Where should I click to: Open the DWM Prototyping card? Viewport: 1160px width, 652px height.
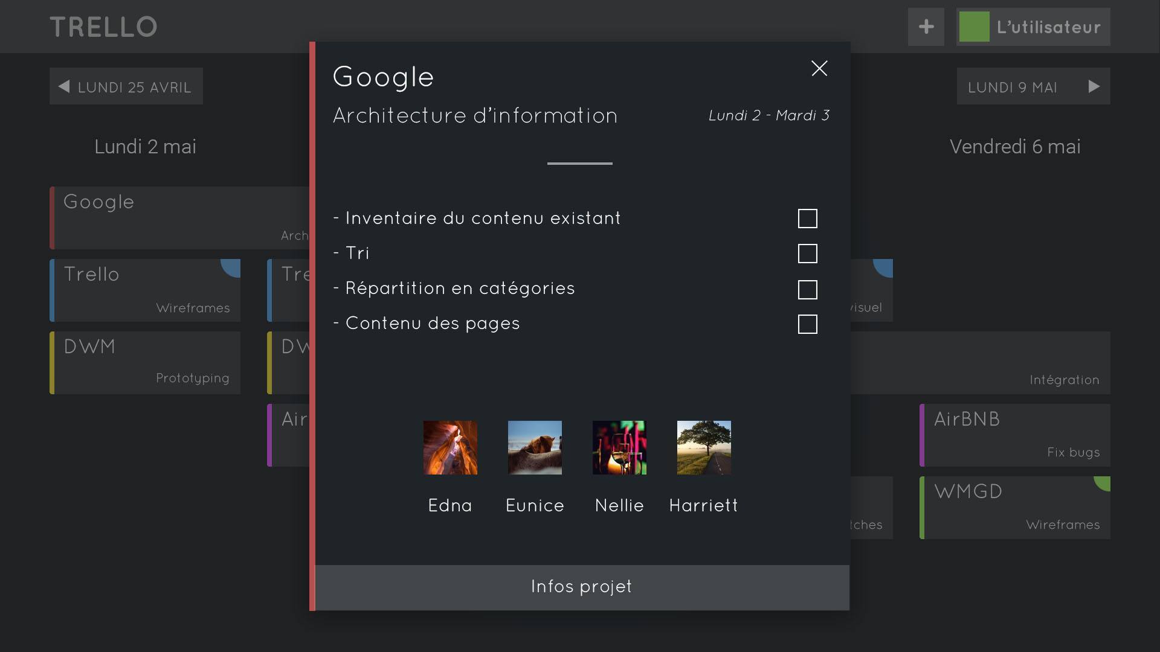tap(145, 363)
